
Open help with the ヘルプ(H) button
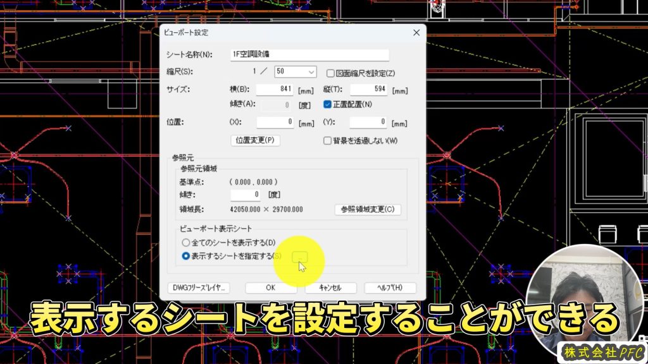pyautogui.click(x=390, y=288)
